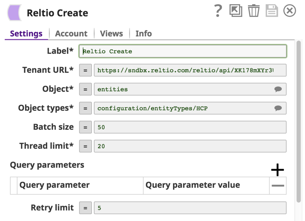The image size is (305, 221).
Task: Close the Reltio Create dialog
Action: point(290,11)
